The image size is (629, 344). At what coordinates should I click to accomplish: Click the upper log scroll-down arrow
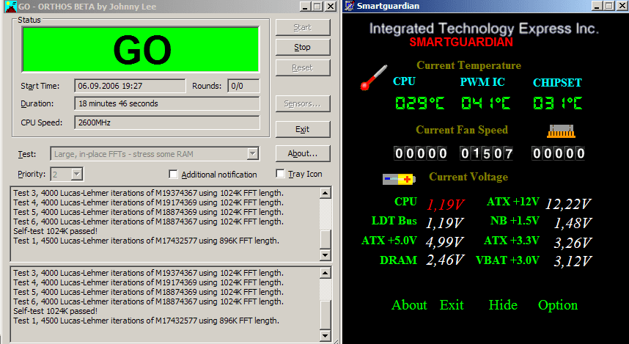click(325, 255)
